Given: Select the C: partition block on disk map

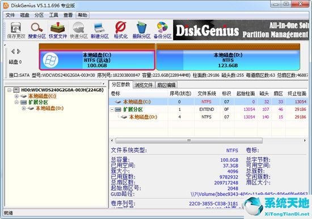Looking at the screenshot, I should [x=97, y=60].
